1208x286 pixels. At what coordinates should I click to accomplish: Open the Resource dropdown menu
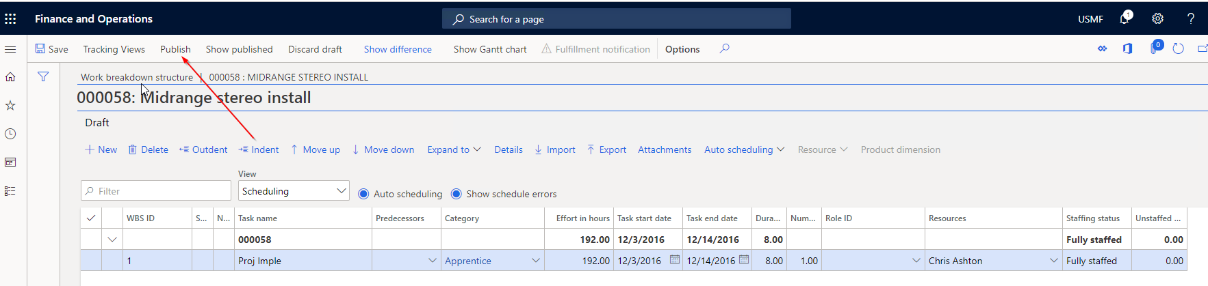823,149
